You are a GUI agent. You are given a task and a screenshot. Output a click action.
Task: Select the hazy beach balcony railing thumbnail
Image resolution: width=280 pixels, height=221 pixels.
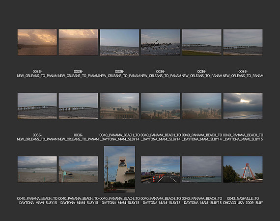[x=119, y=106]
